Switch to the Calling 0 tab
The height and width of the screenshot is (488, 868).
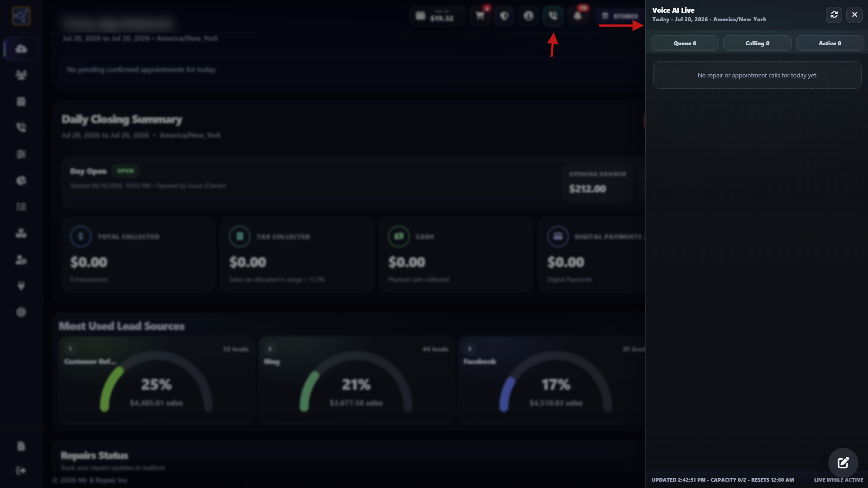(x=757, y=43)
